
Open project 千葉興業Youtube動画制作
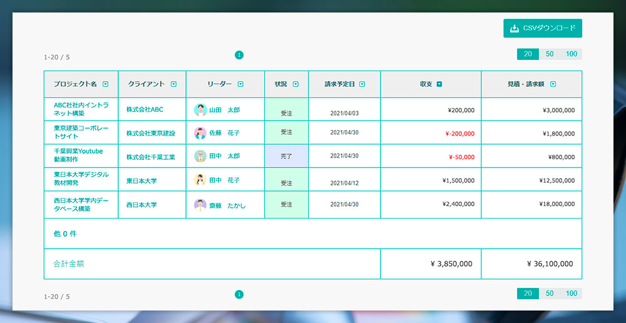point(79,156)
